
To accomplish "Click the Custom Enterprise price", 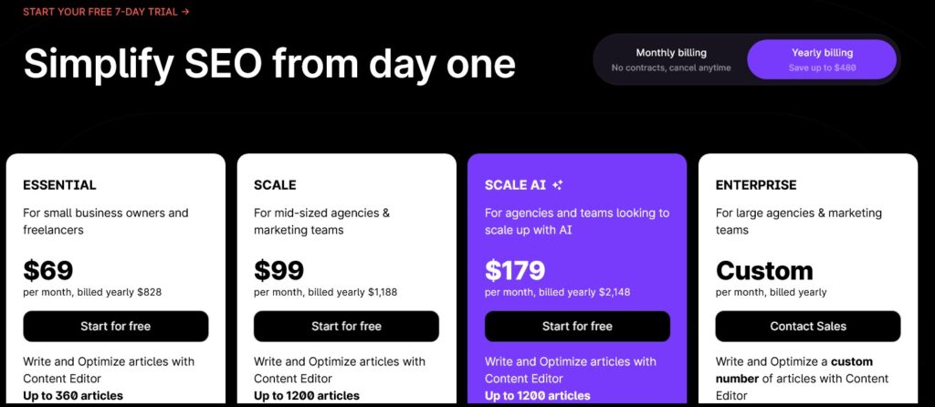I will (x=764, y=270).
